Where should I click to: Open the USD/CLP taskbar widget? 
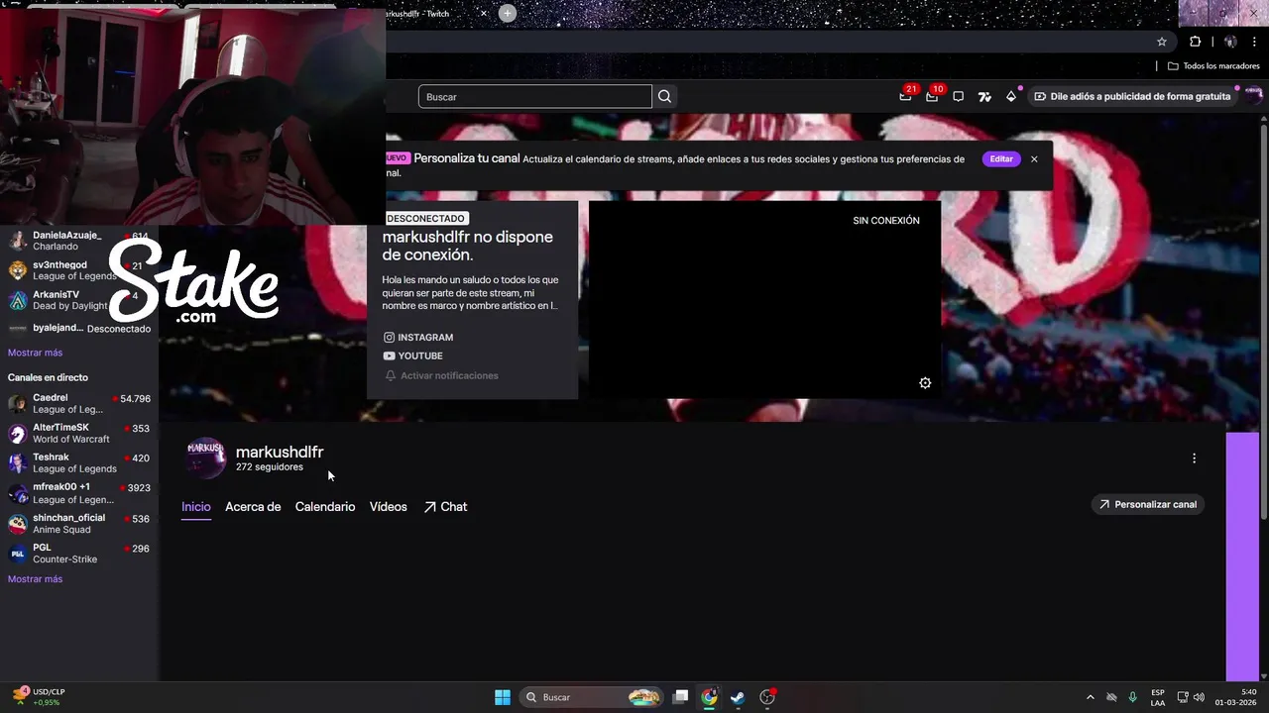click(x=40, y=697)
